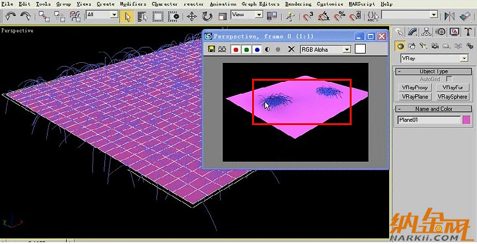
Task: Toggle the green channel in render window
Action: [247, 49]
